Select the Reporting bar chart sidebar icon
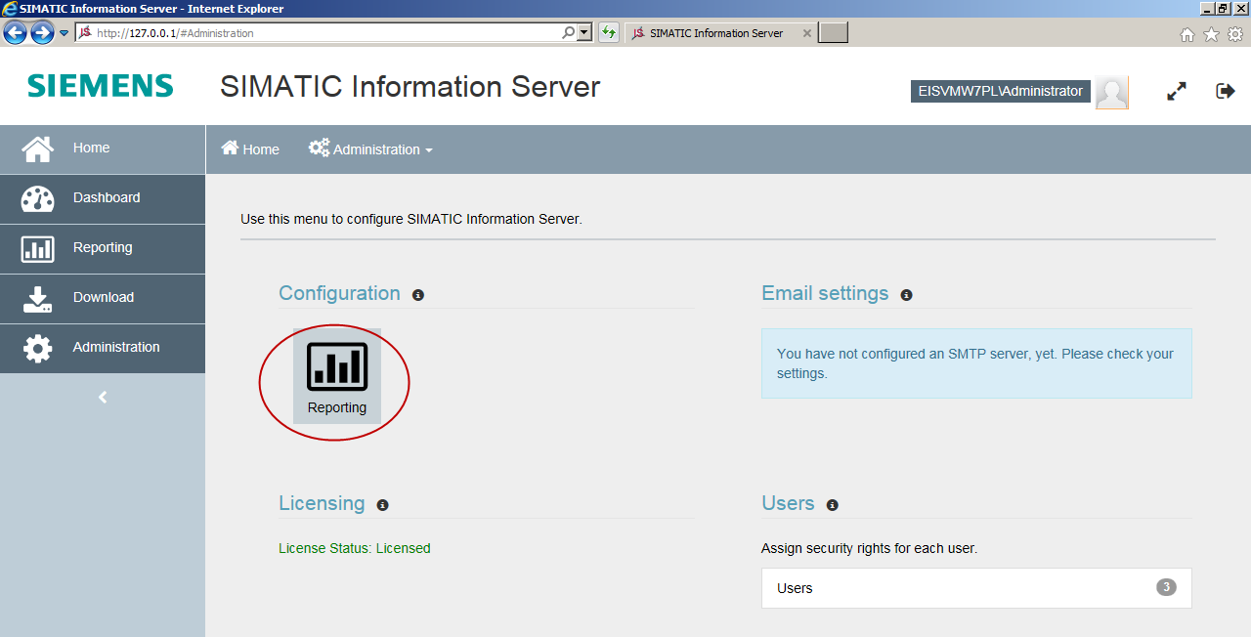 click(x=38, y=248)
